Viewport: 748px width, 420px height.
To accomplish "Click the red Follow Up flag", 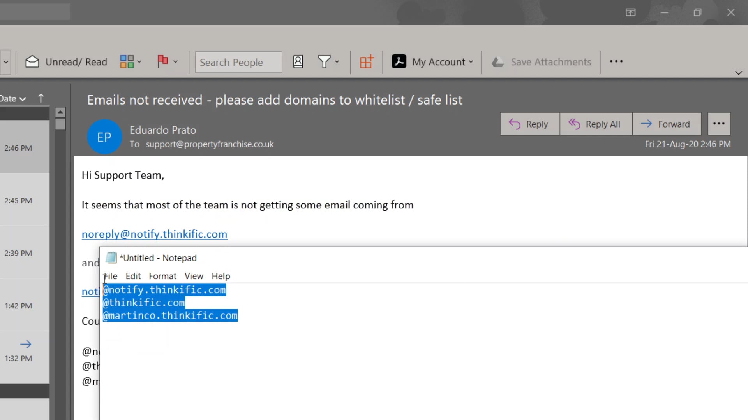I will coord(162,61).
